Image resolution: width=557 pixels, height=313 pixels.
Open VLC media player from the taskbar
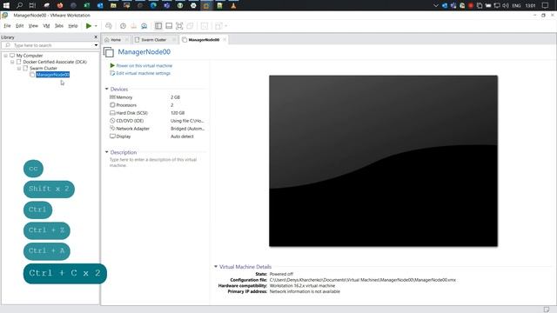tap(233, 5)
